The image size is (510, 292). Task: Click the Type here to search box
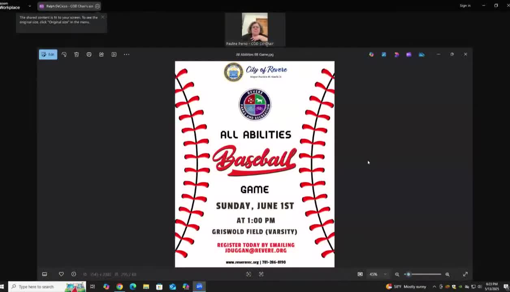48,287
